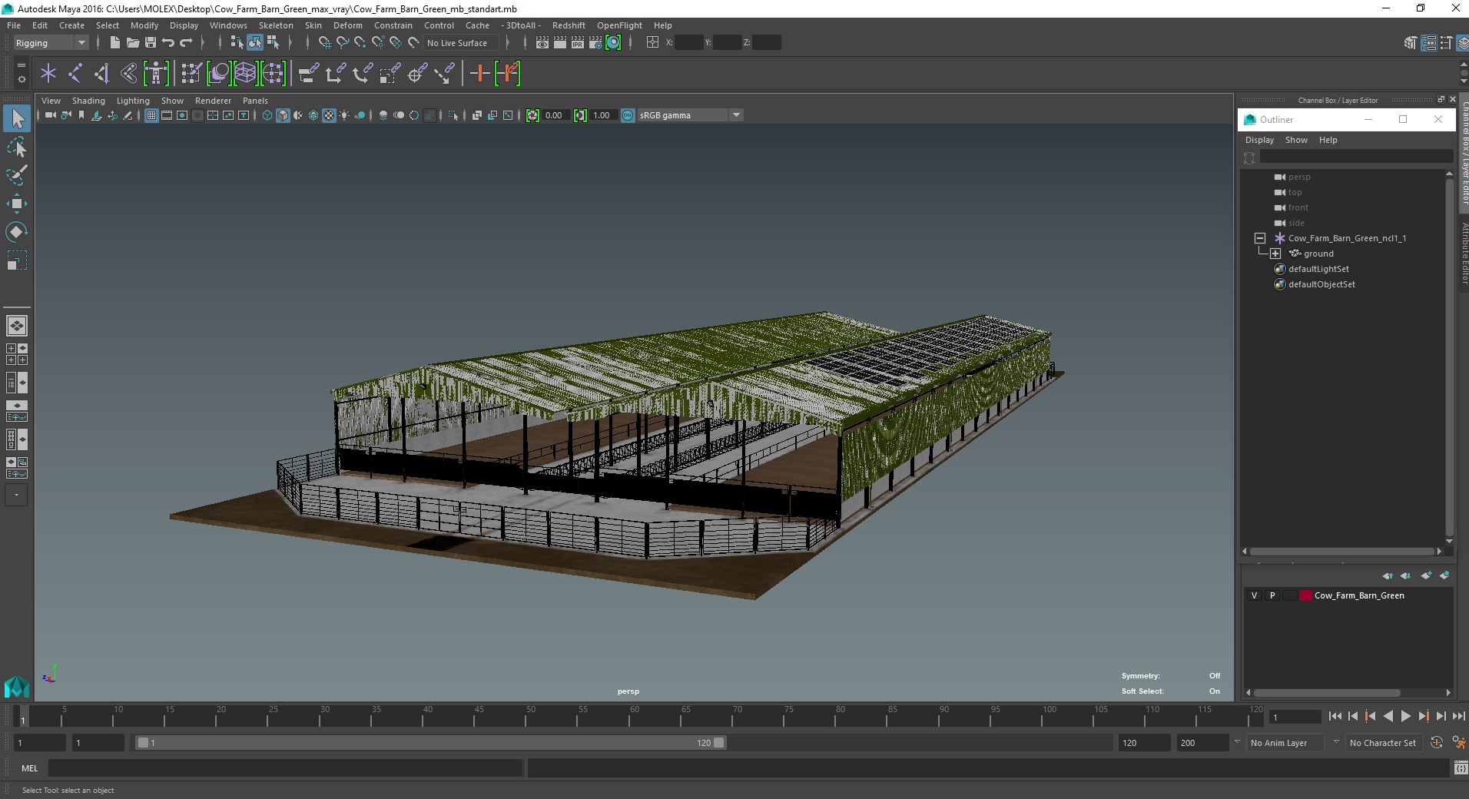Click play forwards button
This screenshot has height=799, width=1469.
1405,716
